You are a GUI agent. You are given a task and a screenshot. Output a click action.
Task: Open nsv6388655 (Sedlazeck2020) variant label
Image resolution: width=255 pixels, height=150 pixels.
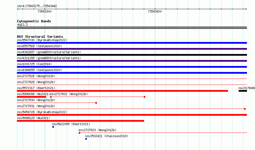tap(40, 70)
